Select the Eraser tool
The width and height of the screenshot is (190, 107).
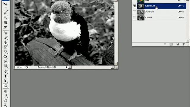tap(5, 52)
